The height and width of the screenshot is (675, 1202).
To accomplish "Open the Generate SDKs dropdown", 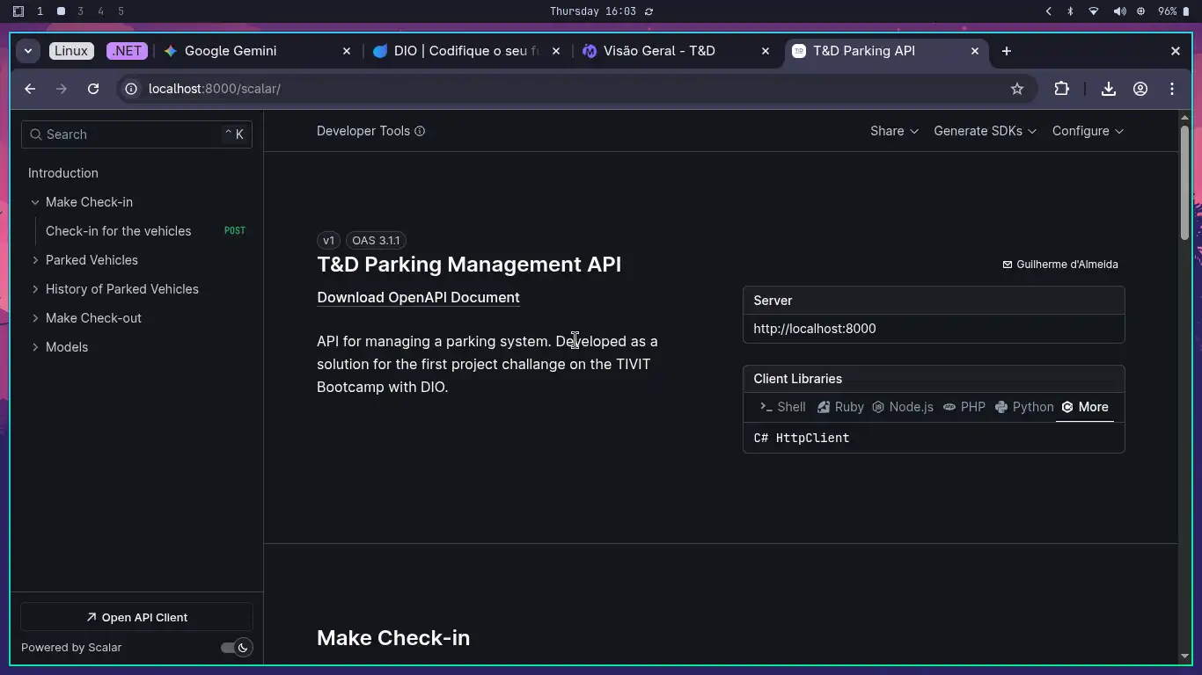I will click(985, 131).
